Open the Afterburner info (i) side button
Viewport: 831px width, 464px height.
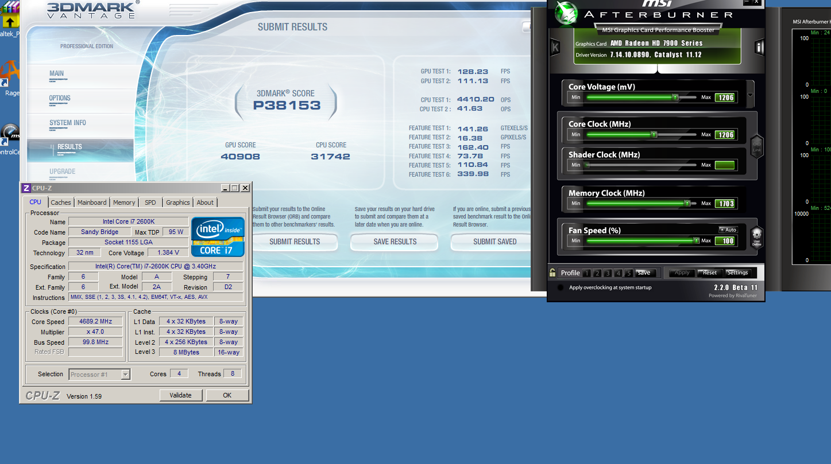pyautogui.click(x=759, y=48)
